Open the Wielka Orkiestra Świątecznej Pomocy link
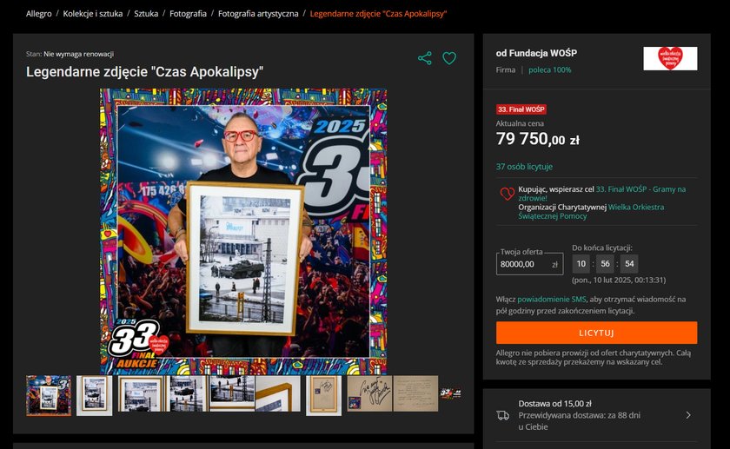This screenshot has height=449, width=730. pos(591,211)
